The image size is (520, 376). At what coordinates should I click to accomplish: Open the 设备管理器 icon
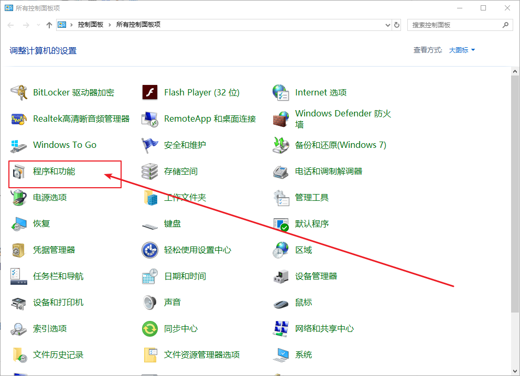point(281,276)
